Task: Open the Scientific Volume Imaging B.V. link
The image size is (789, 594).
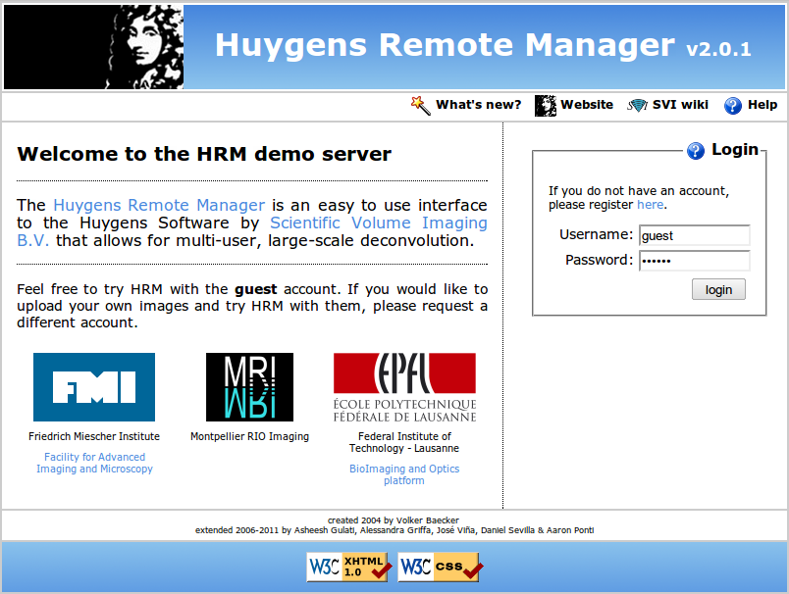Action: pyautogui.click(x=378, y=223)
